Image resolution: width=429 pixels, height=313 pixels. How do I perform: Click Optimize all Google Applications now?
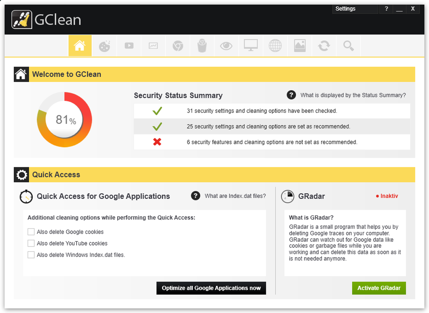211,288
